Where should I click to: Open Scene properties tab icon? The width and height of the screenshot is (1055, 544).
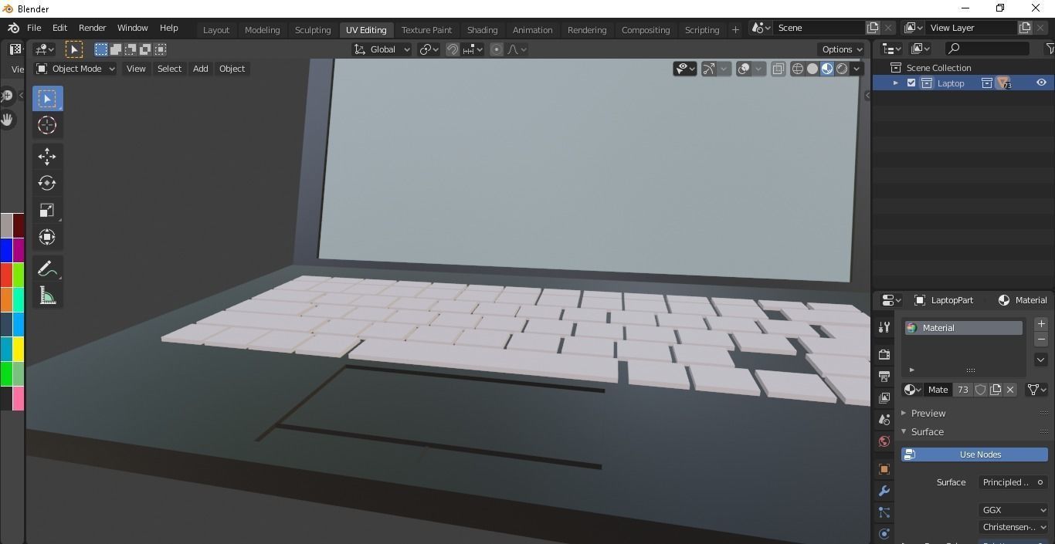point(884,420)
